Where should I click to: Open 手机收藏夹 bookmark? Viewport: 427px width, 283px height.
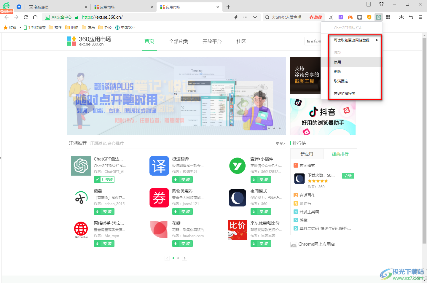point(35,28)
